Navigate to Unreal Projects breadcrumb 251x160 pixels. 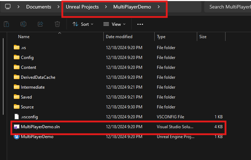click(82, 7)
